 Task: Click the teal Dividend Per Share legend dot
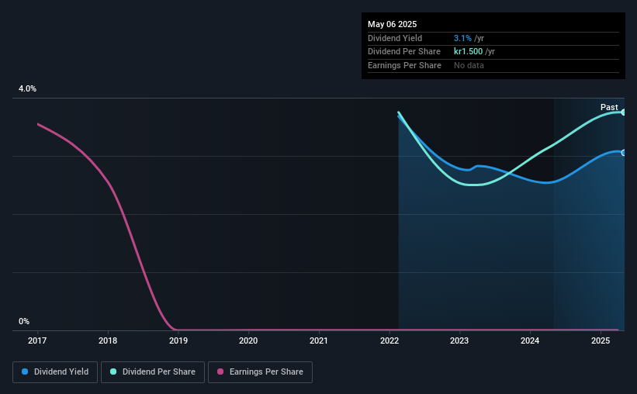[x=113, y=372]
